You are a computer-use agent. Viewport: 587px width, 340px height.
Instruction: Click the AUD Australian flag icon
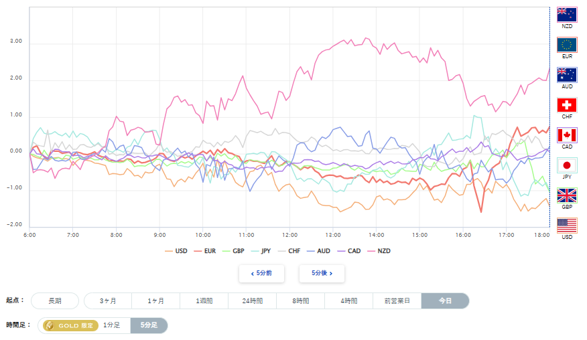coord(567,75)
